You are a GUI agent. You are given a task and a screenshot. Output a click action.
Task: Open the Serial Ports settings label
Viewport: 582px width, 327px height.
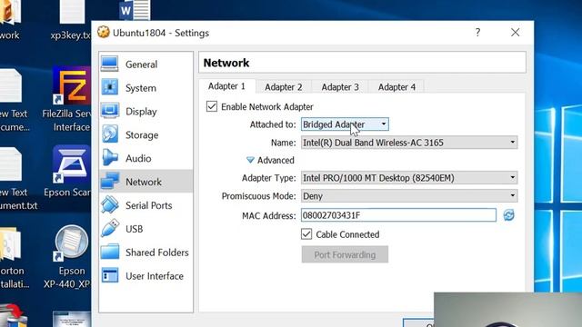(x=149, y=205)
